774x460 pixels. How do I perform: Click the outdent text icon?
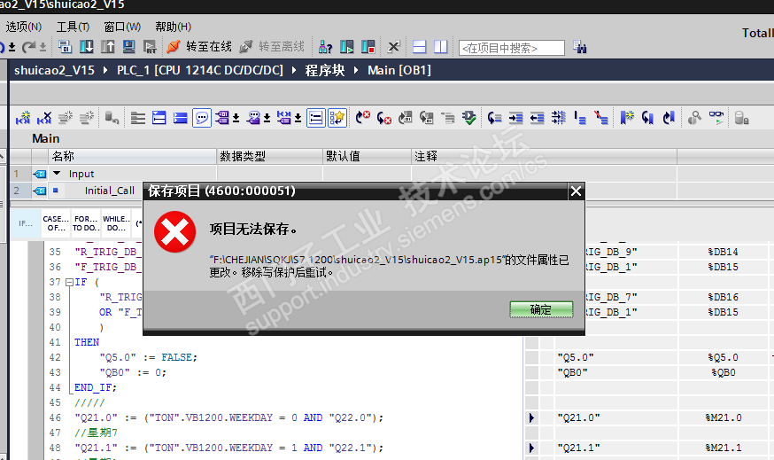click(x=537, y=118)
